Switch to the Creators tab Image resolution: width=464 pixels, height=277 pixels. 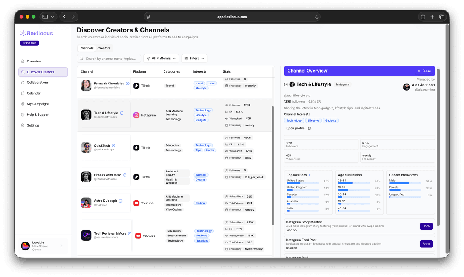104,48
